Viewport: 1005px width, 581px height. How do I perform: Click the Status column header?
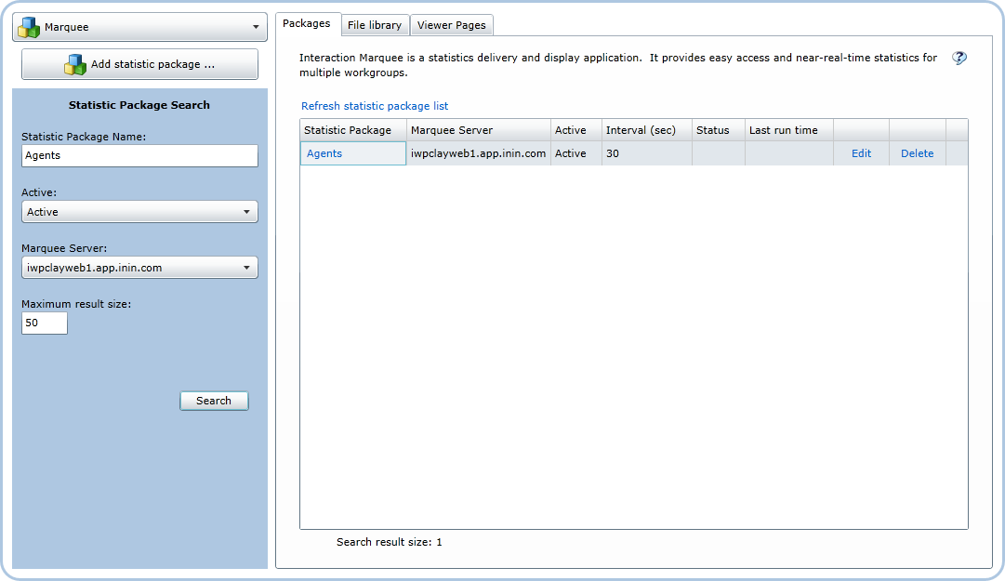click(x=718, y=130)
